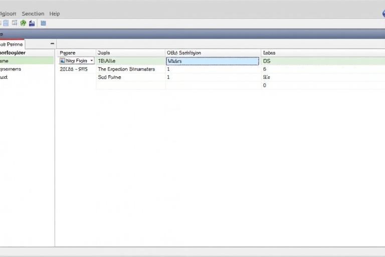Open the Help menu
Viewport: 385px width, 257px height.
[x=54, y=14]
